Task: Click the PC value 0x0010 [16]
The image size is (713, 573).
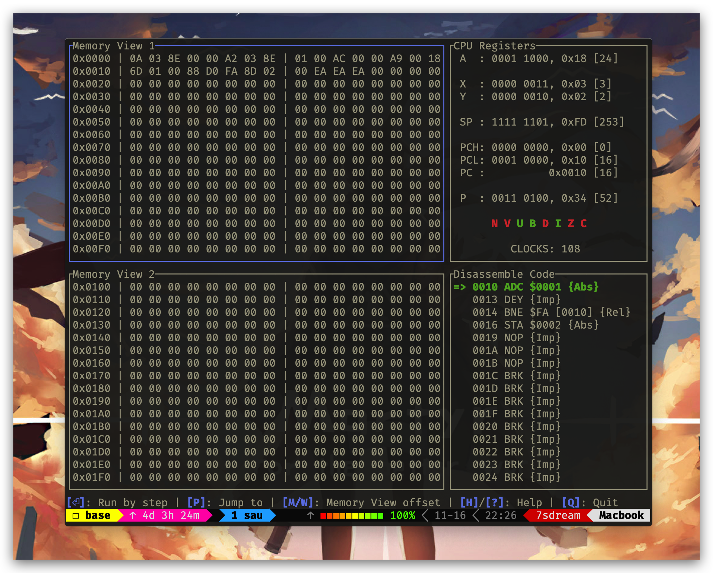Action: click(x=583, y=173)
